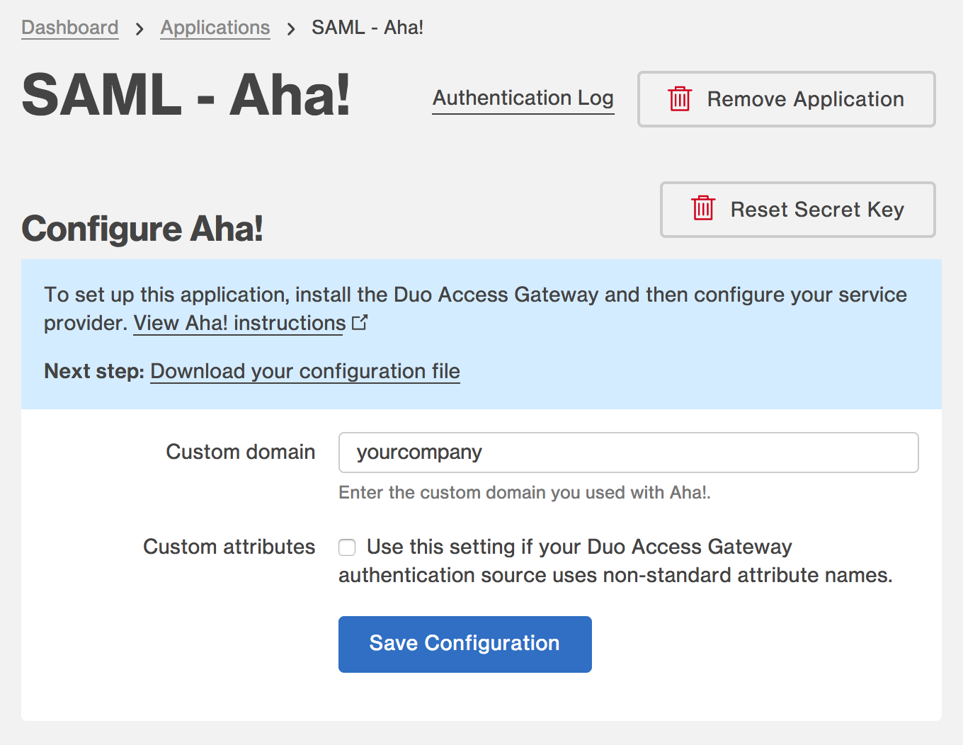Click the chevron before SAML - Aha!
The width and height of the screenshot is (963, 745).
tap(290, 28)
